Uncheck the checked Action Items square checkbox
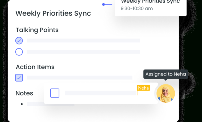The width and height of the screenshot is (202, 122). click(x=19, y=78)
